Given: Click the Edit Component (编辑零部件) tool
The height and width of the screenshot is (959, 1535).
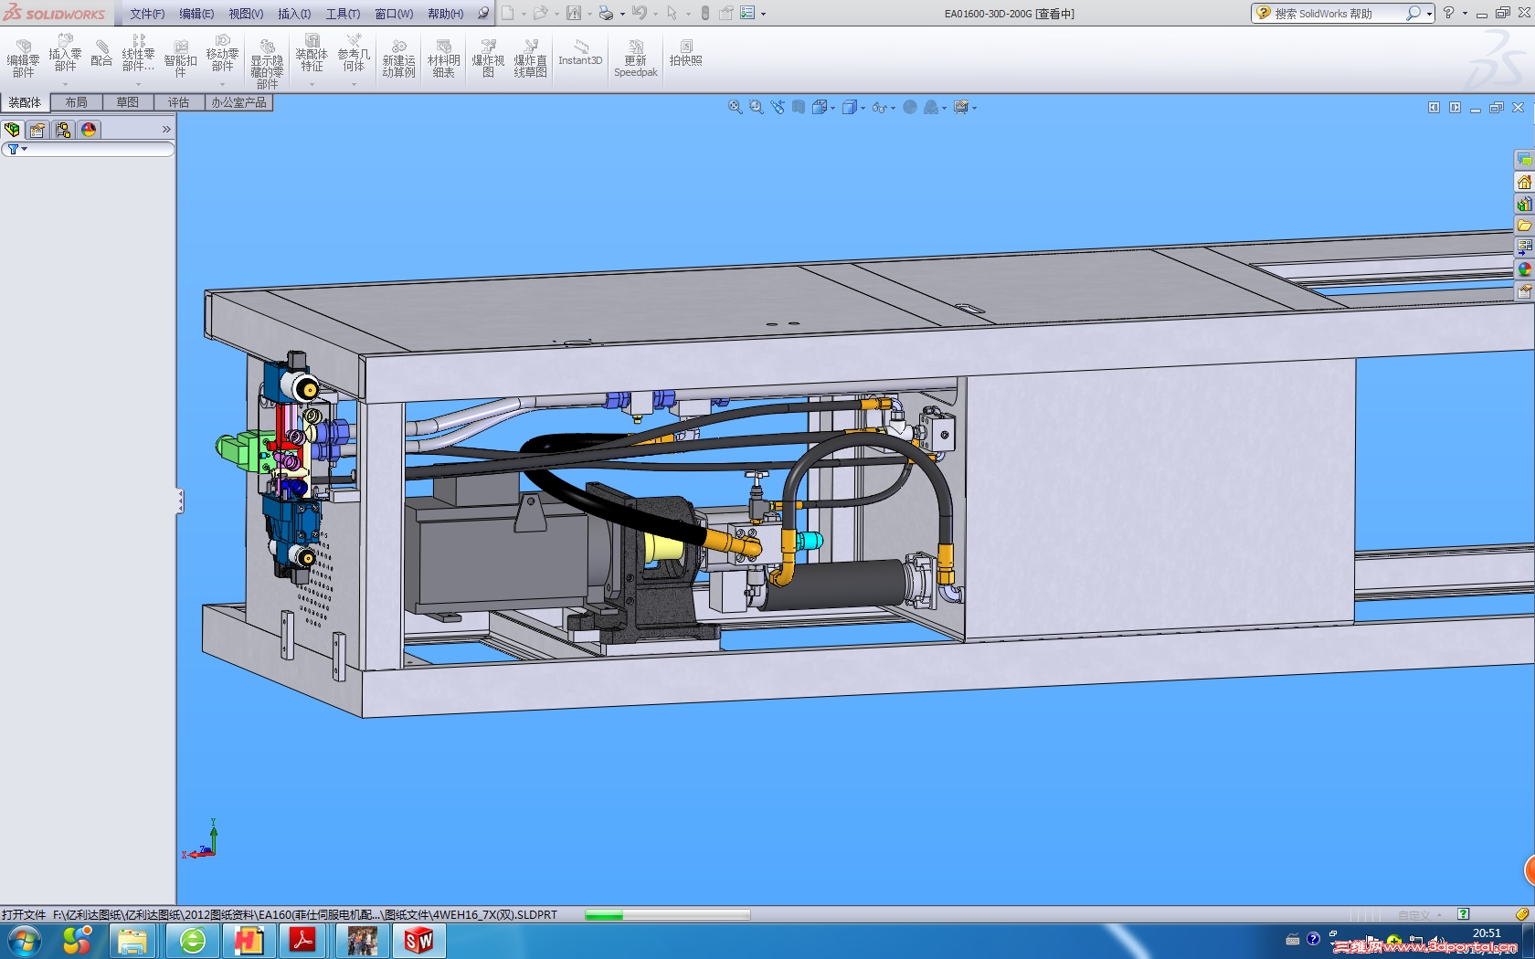Looking at the screenshot, I should pos(23,59).
